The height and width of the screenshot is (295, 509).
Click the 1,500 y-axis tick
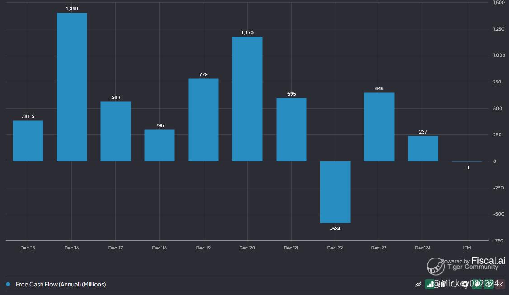point(499,3)
